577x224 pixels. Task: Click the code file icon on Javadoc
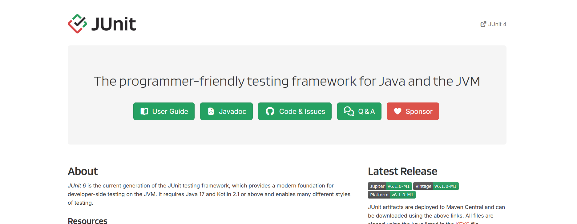(x=211, y=111)
